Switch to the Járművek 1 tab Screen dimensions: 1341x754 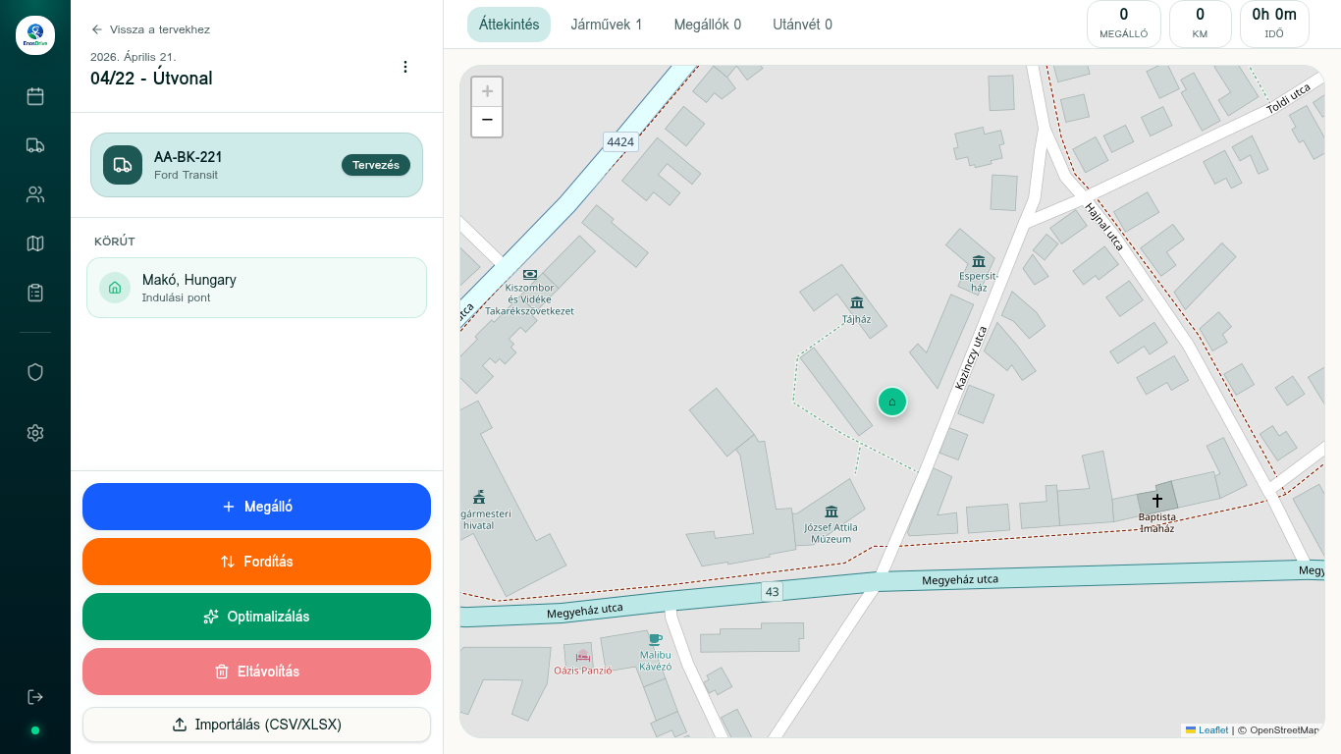[x=607, y=25]
